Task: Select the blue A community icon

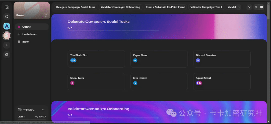Action: (7, 26)
